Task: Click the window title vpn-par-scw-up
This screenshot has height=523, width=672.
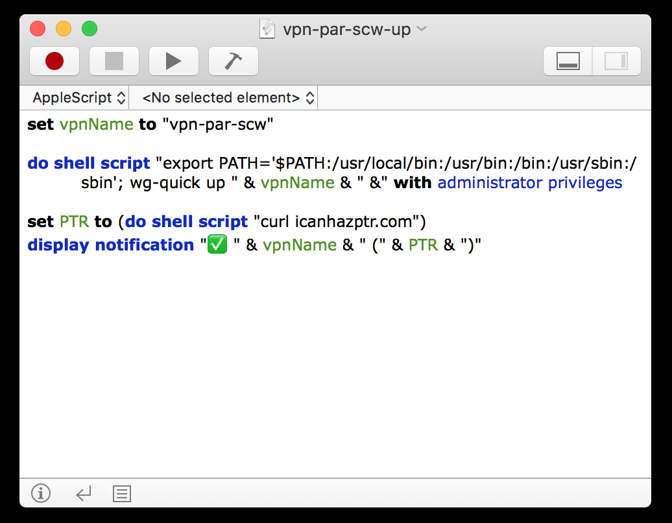Action: tap(346, 30)
